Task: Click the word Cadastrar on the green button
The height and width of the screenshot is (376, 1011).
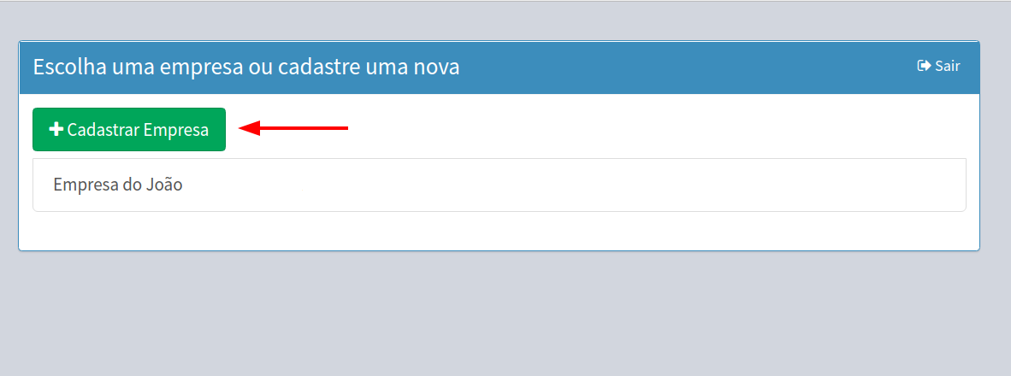Action: click(103, 130)
